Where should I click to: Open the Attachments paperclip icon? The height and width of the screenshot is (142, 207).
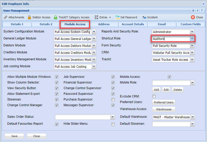(x=5, y=17)
